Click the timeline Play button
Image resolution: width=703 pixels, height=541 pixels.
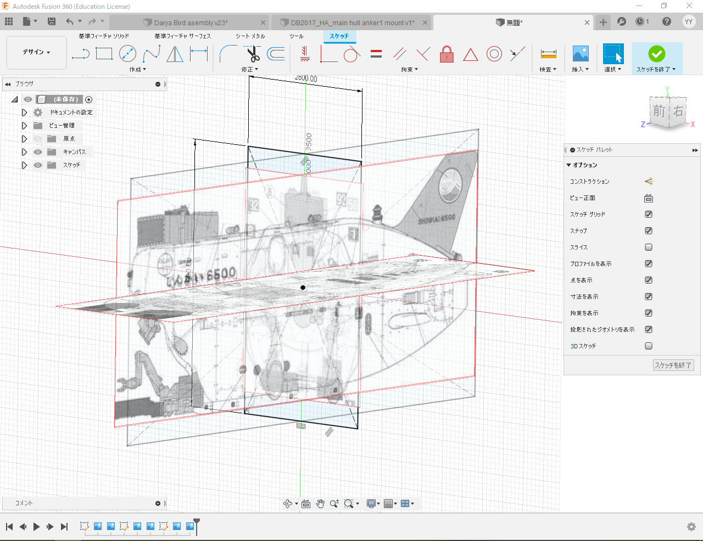[36, 527]
